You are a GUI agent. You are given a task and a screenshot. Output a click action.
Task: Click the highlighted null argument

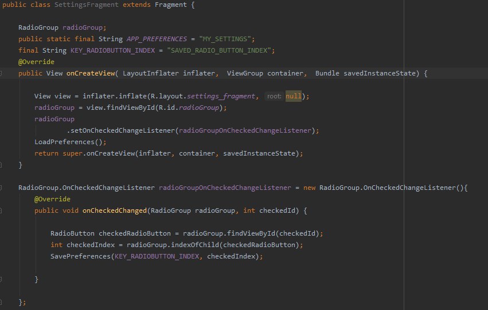point(294,96)
